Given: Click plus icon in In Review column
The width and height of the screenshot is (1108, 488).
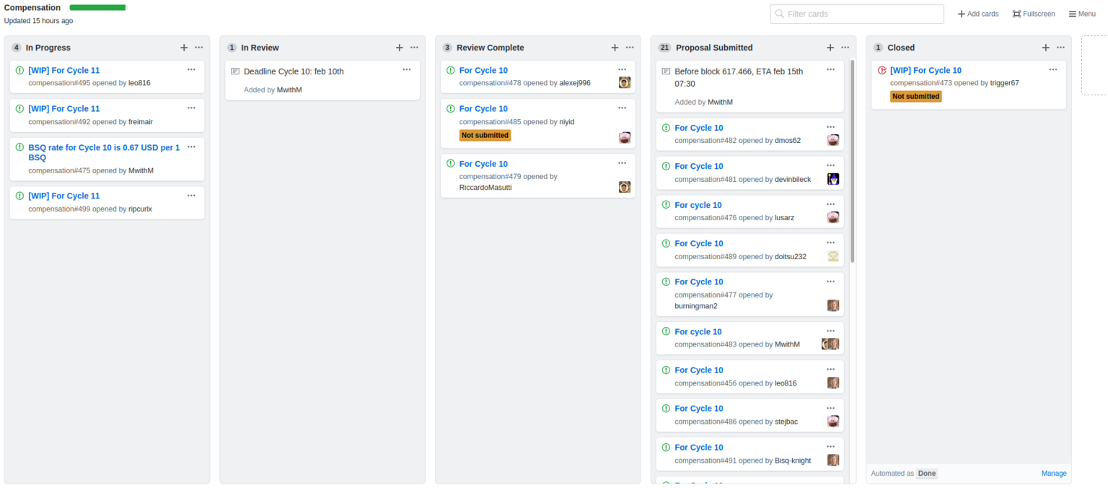Looking at the screenshot, I should coord(400,48).
